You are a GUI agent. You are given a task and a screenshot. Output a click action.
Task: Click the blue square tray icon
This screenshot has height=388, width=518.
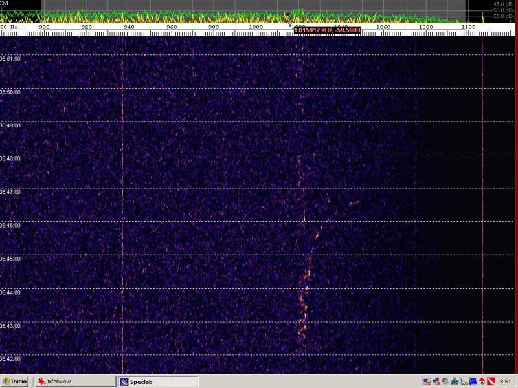click(473, 382)
